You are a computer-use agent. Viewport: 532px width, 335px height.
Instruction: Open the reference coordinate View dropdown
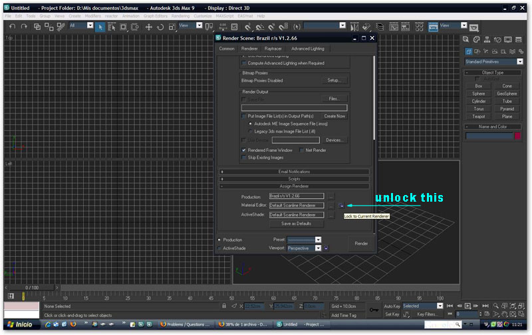point(199,25)
